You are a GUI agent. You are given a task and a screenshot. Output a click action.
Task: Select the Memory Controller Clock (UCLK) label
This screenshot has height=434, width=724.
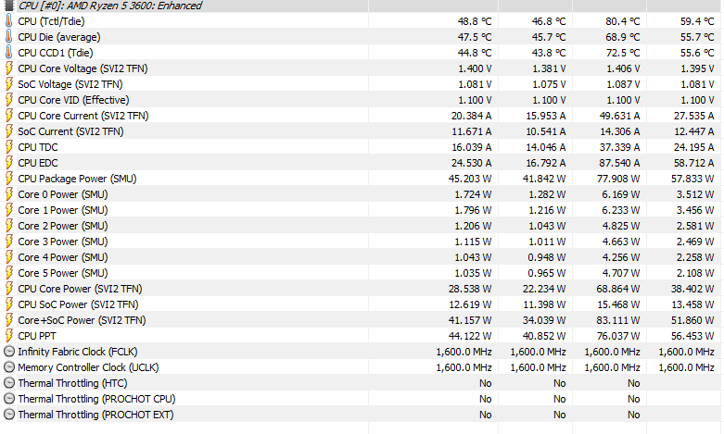click(x=88, y=367)
